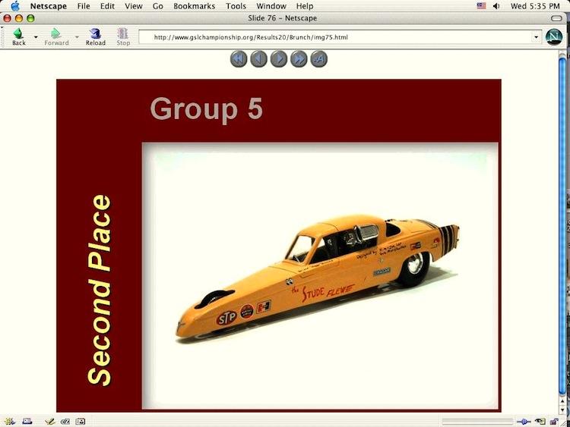Screen dimensions: 570x427
Task: Click the Stop loading toolbar button
Action: pyautogui.click(x=123, y=36)
